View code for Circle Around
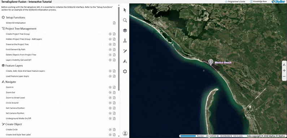This screenshot has height=138, width=287. point(114,103)
